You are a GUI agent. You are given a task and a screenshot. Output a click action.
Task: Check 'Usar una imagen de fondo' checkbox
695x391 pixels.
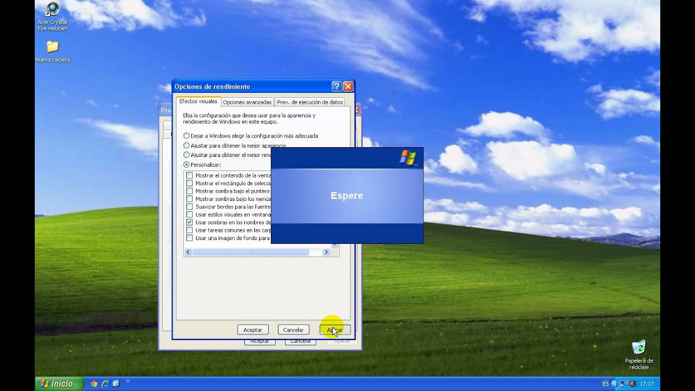(x=189, y=238)
